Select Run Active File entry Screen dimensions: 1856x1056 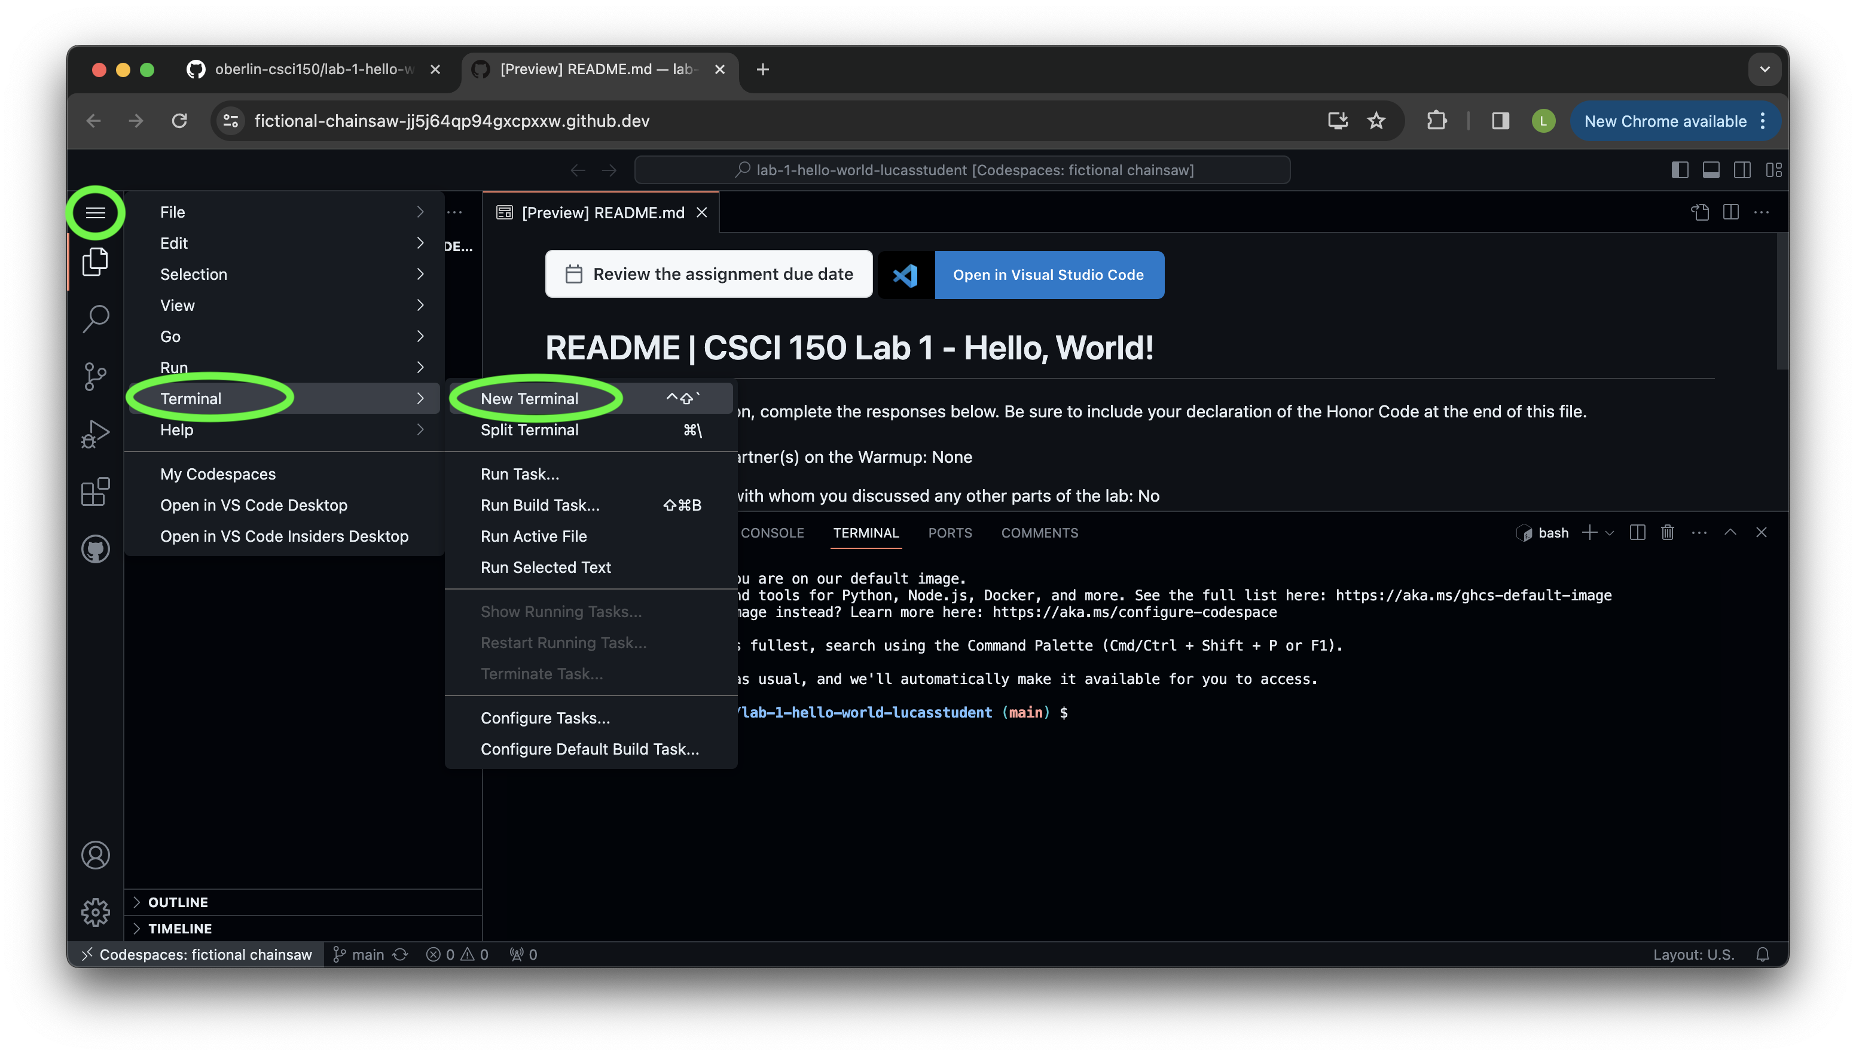590,537
